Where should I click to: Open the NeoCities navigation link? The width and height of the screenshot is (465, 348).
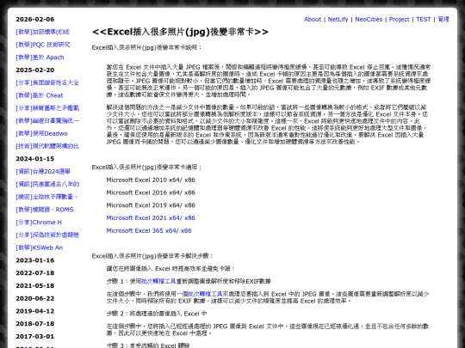pos(369,19)
